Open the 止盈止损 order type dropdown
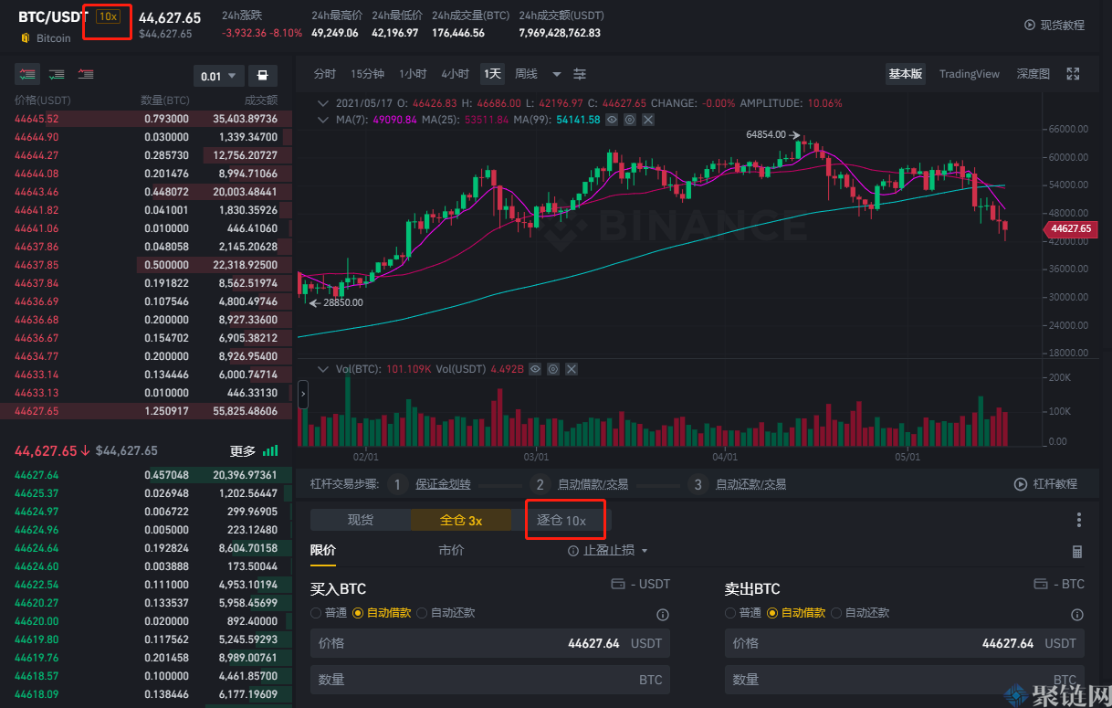1112x708 pixels. pyautogui.click(x=608, y=551)
